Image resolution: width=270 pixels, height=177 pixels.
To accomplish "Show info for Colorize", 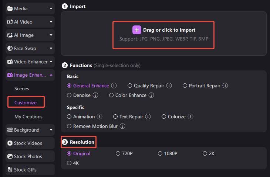I will tap(190, 117).
